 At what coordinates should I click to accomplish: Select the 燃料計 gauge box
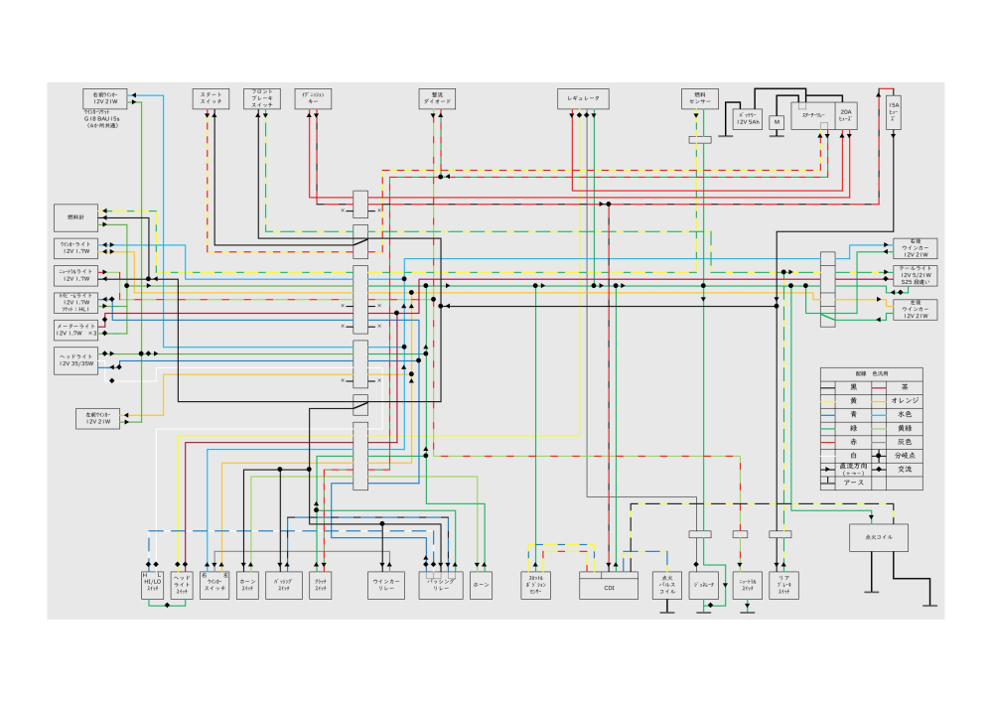coord(75,217)
